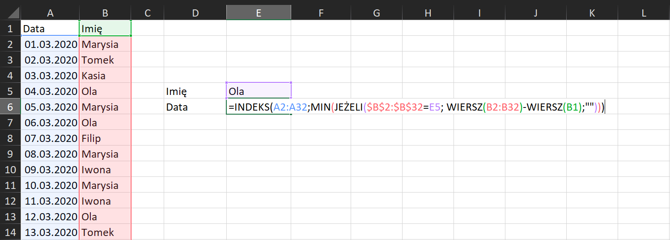
Task: Select row 1 header
Action: click(10, 29)
